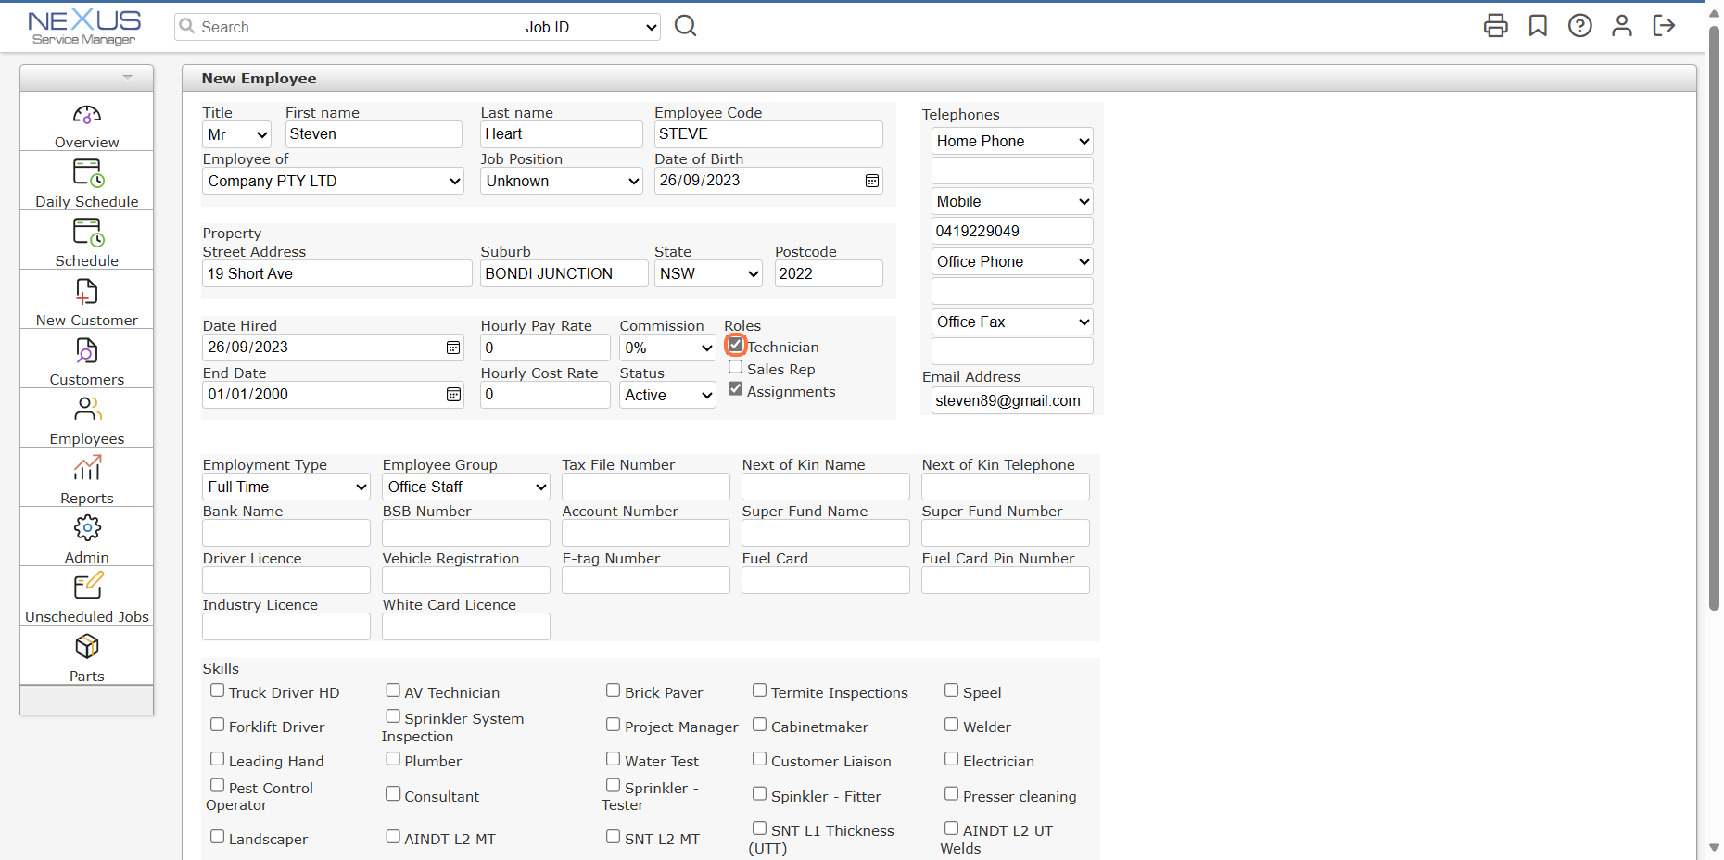Viewport: 1724px width, 860px height.
Task: Enable the Sales Rep role
Action: (x=735, y=367)
